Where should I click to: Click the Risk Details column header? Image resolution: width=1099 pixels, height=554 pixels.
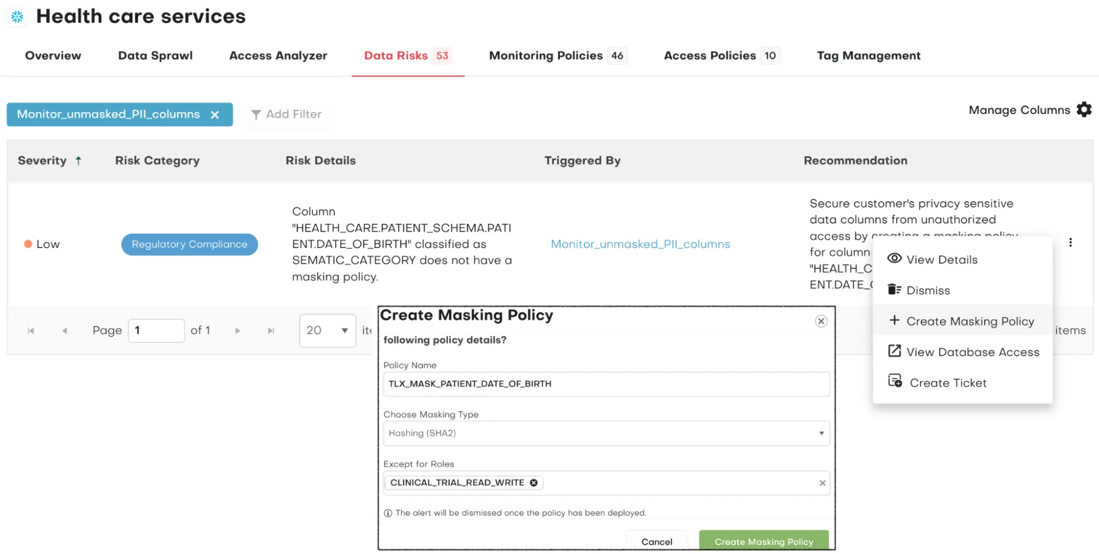pyautogui.click(x=321, y=161)
